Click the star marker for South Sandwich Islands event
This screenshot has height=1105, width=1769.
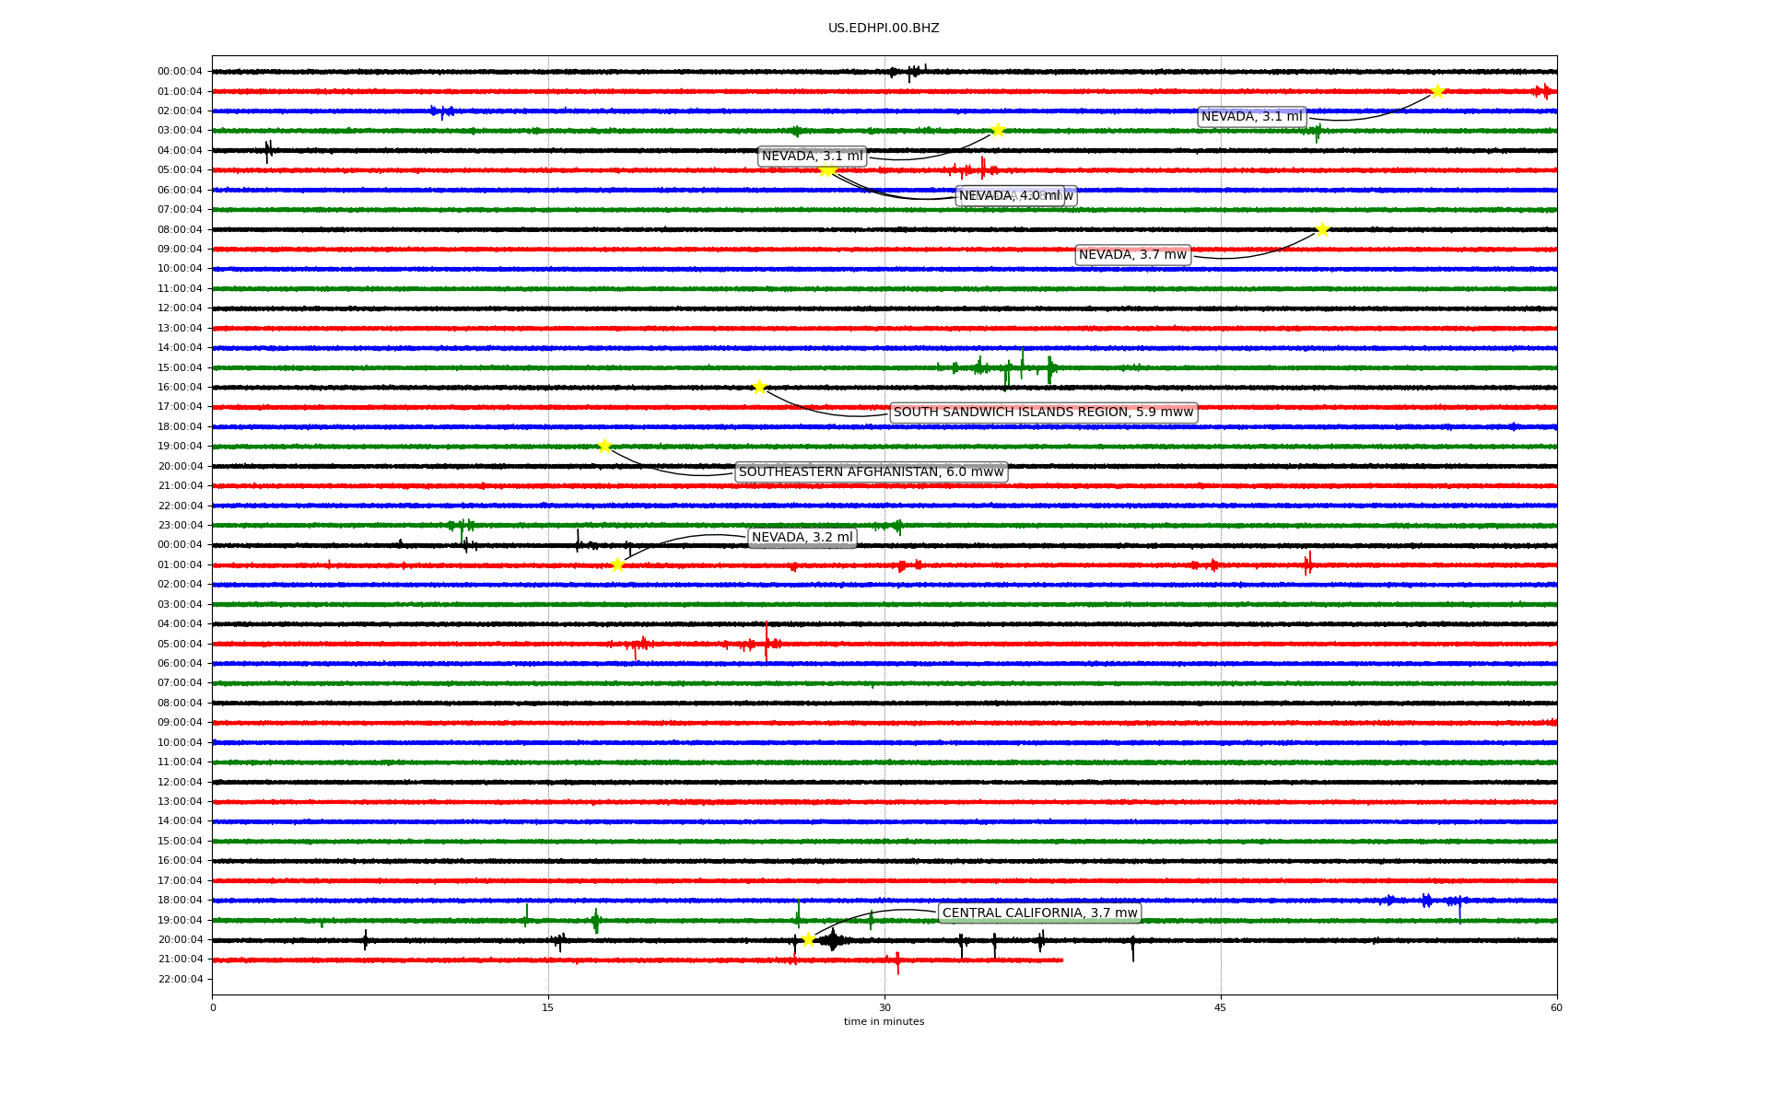coord(759,387)
